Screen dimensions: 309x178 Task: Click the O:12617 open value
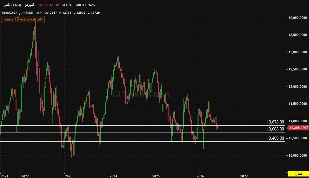point(51,12)
